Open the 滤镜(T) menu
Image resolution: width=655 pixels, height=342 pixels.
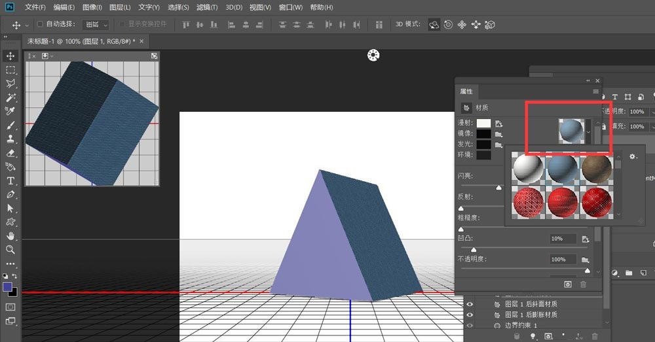pyautogui.click(x=207, y=7)
